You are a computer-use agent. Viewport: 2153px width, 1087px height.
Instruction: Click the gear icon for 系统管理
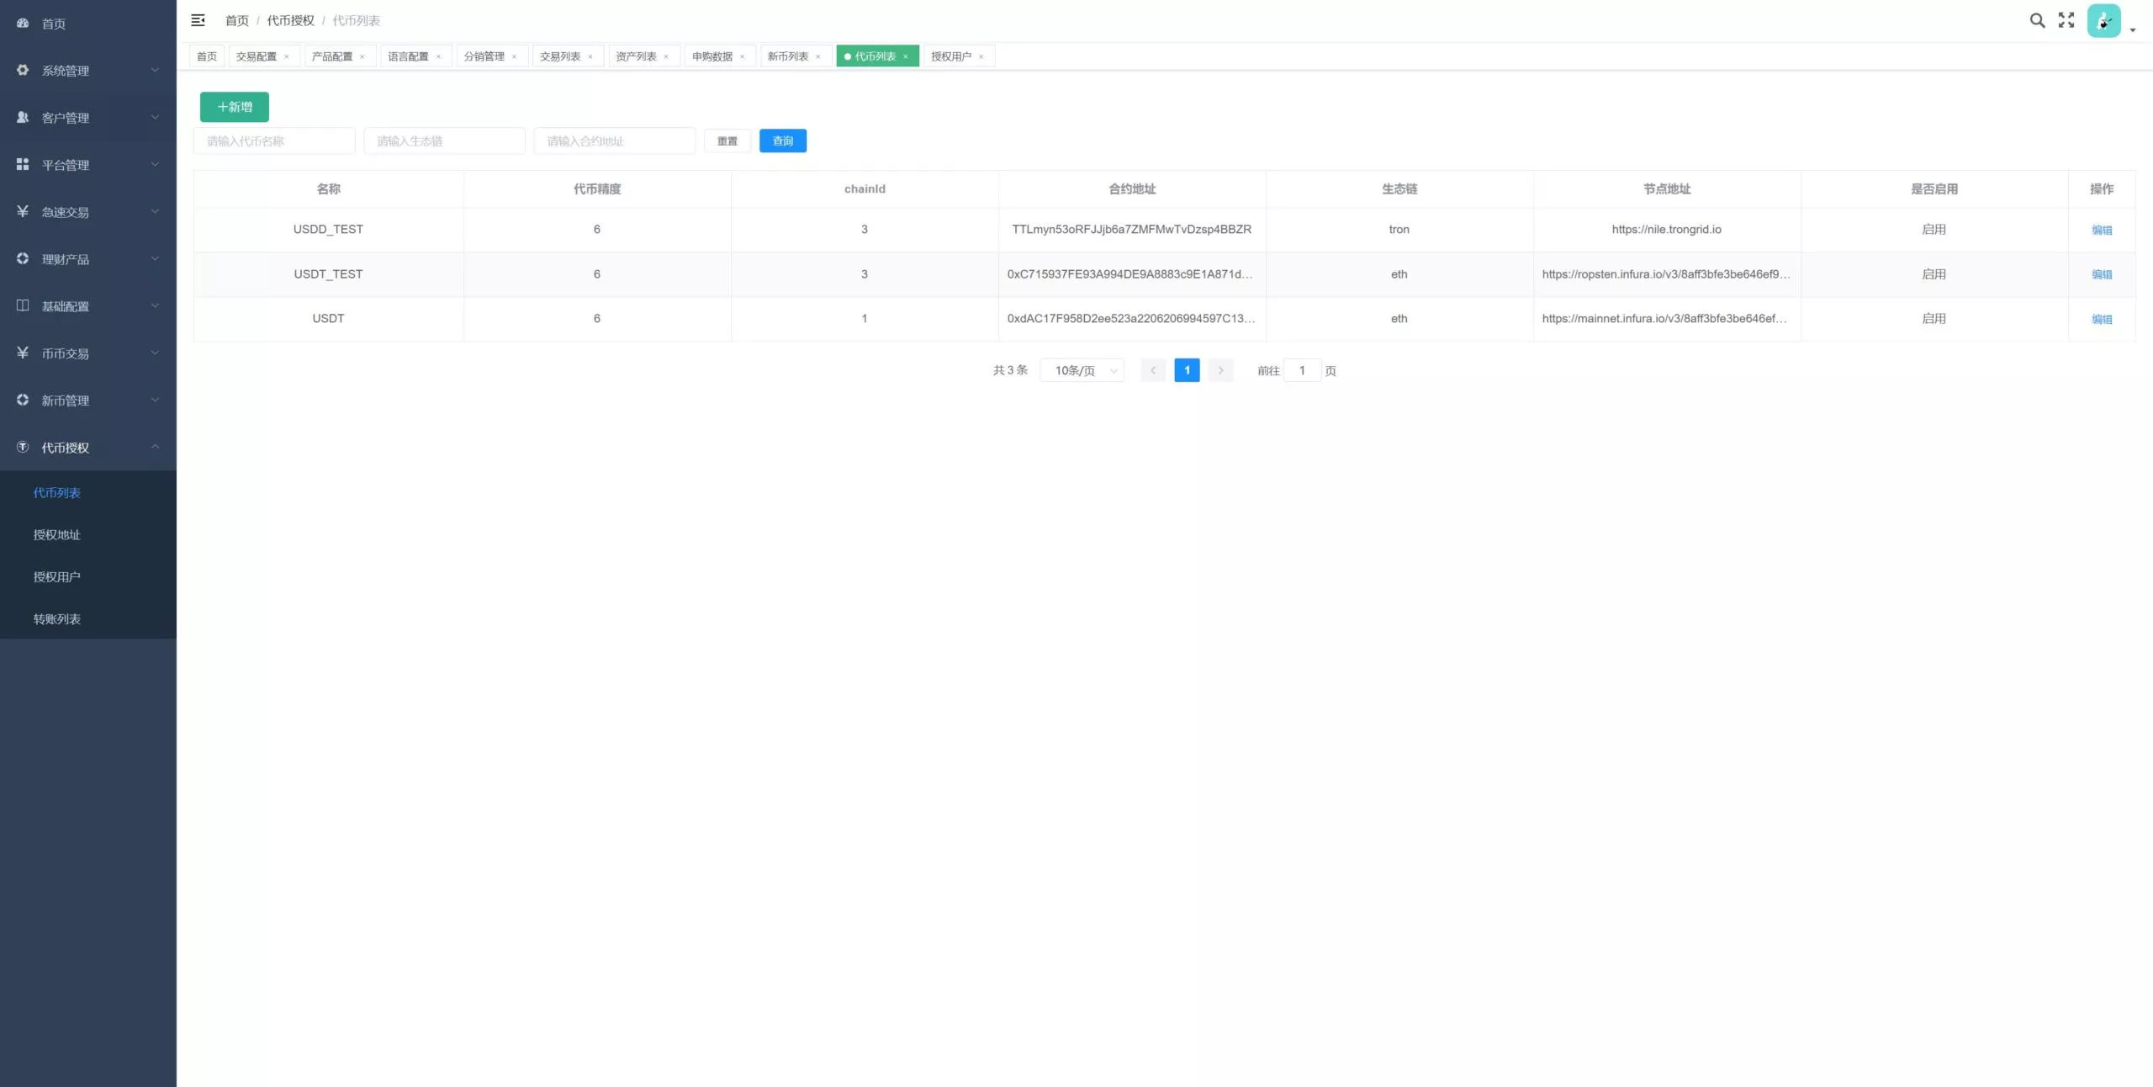23,70
